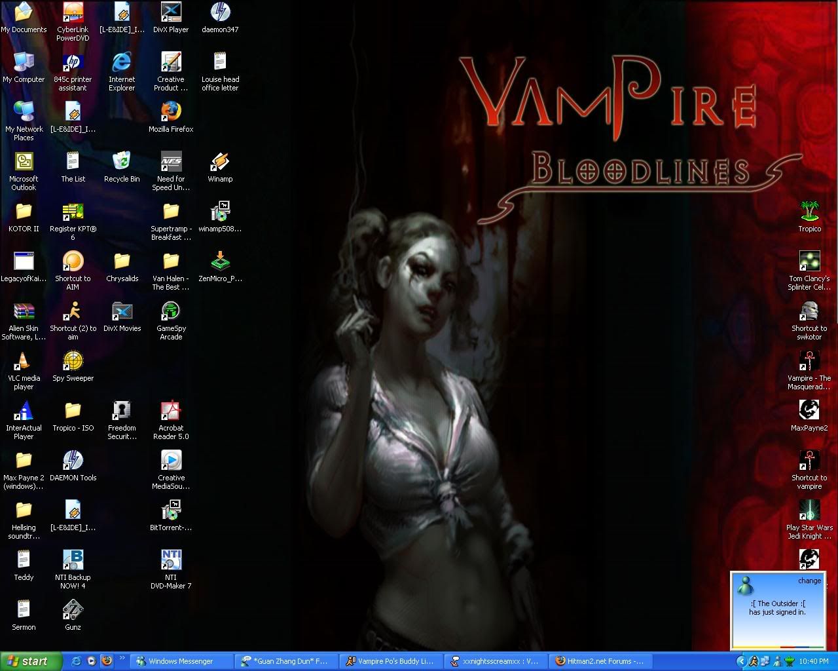Select BitTorrent installer icon

[x=171, y=515]
